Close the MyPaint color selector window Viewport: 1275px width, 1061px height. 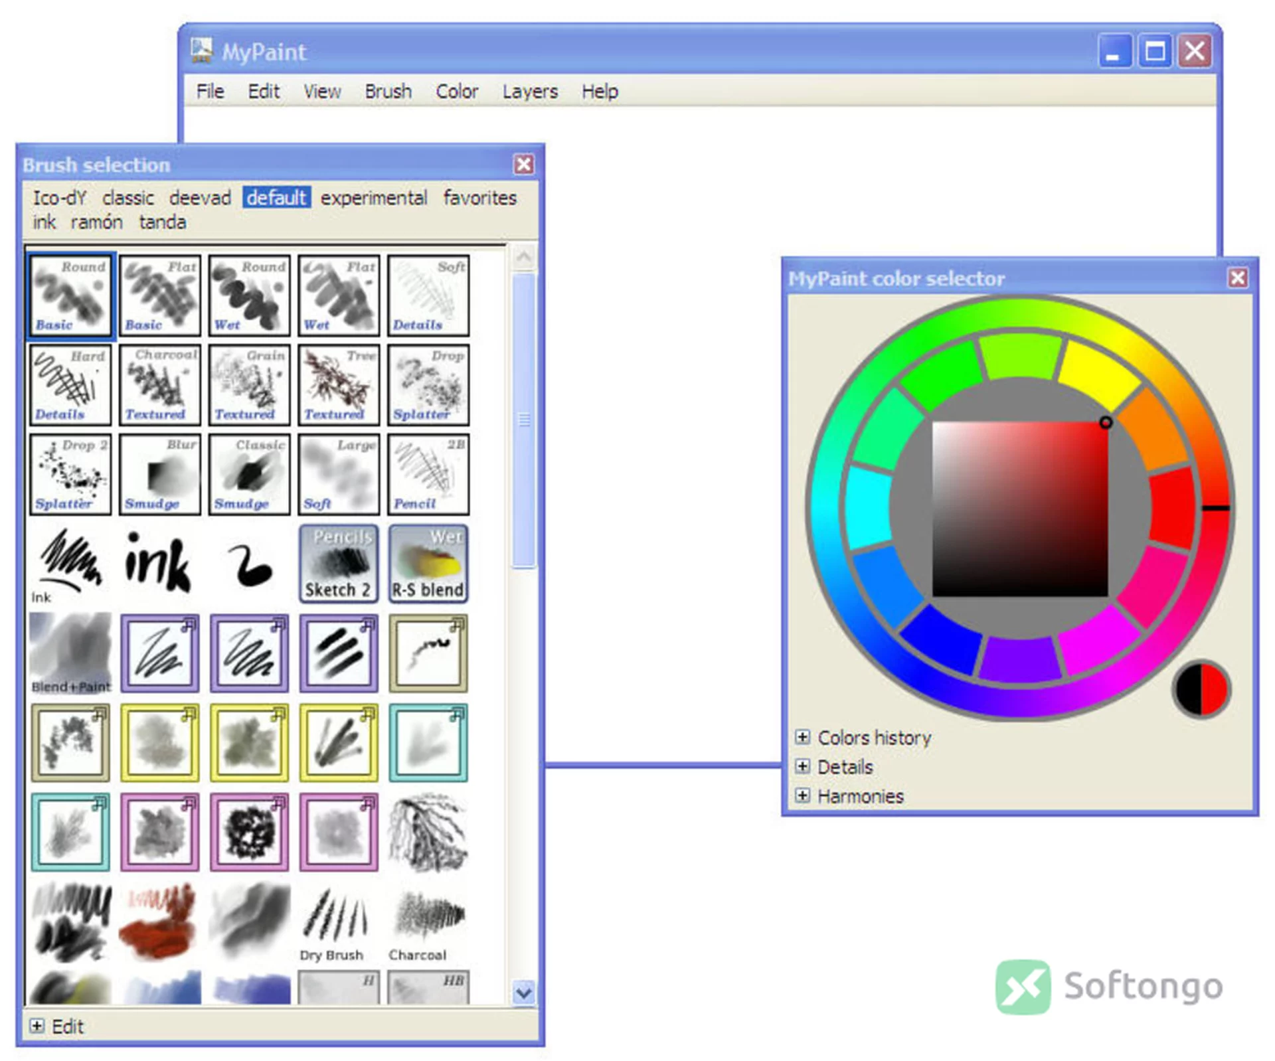tap(1238, 278)
